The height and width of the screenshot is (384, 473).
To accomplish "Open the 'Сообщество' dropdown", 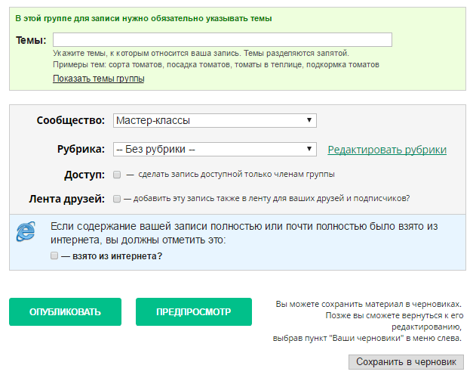I will [x=214, y=121].
